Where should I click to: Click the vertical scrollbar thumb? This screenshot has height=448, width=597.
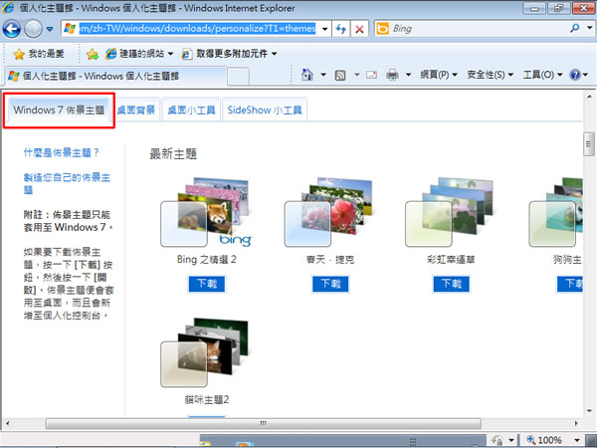[589, 144]
